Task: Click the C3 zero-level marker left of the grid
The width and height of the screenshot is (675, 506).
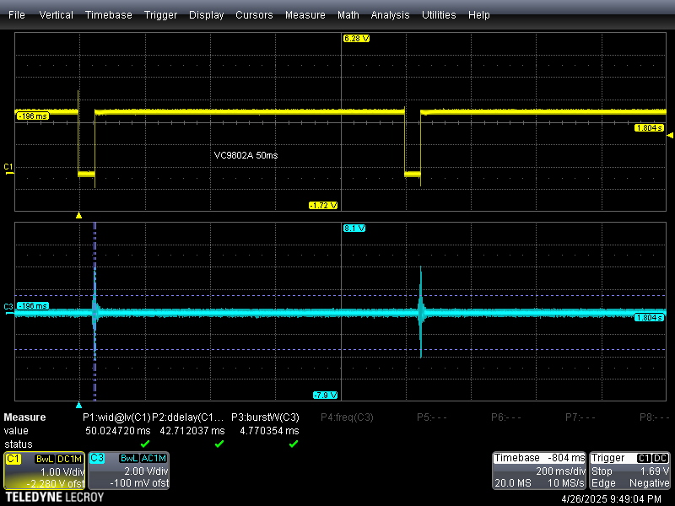Action: [8, 309]
